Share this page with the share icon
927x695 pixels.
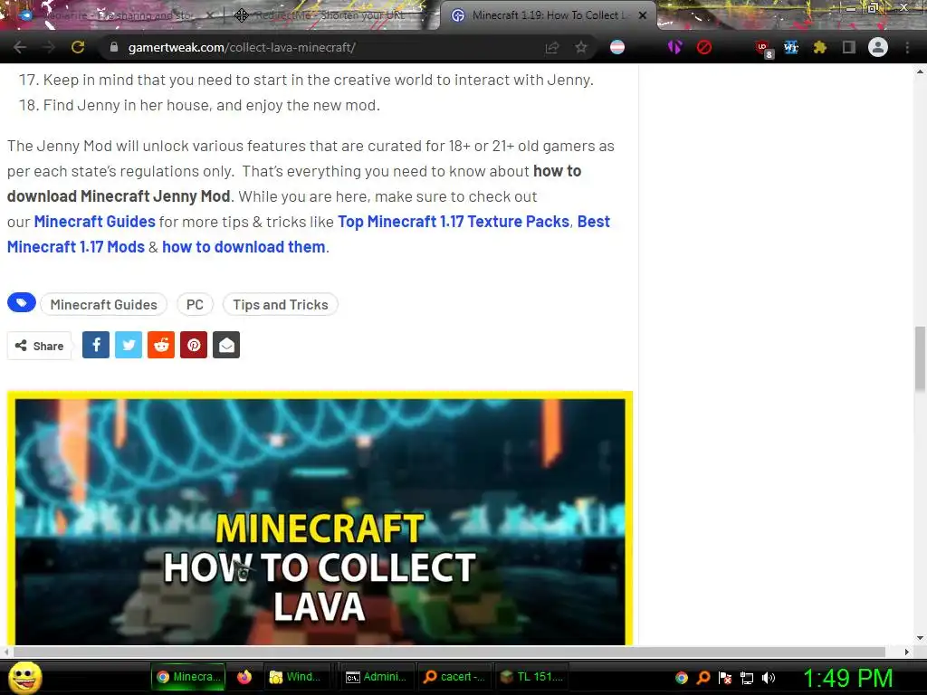(x=551, y=47)
